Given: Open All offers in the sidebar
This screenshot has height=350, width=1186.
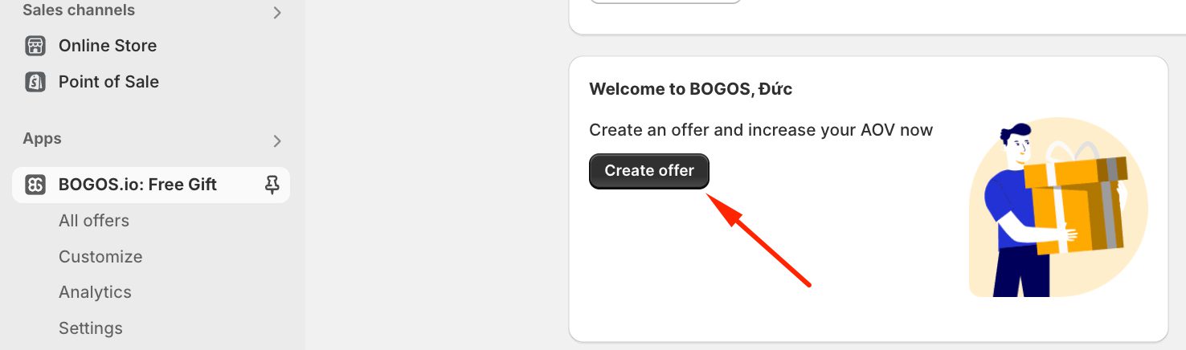Looking at the screenshot, I should click(x=94, y=221).
